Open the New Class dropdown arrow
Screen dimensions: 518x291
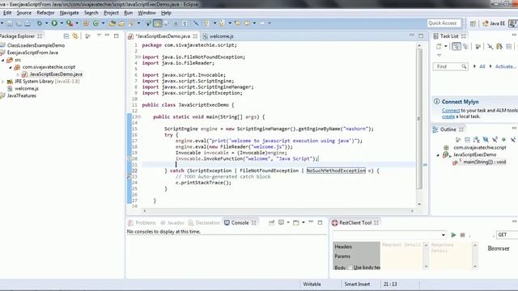(103, 23)
